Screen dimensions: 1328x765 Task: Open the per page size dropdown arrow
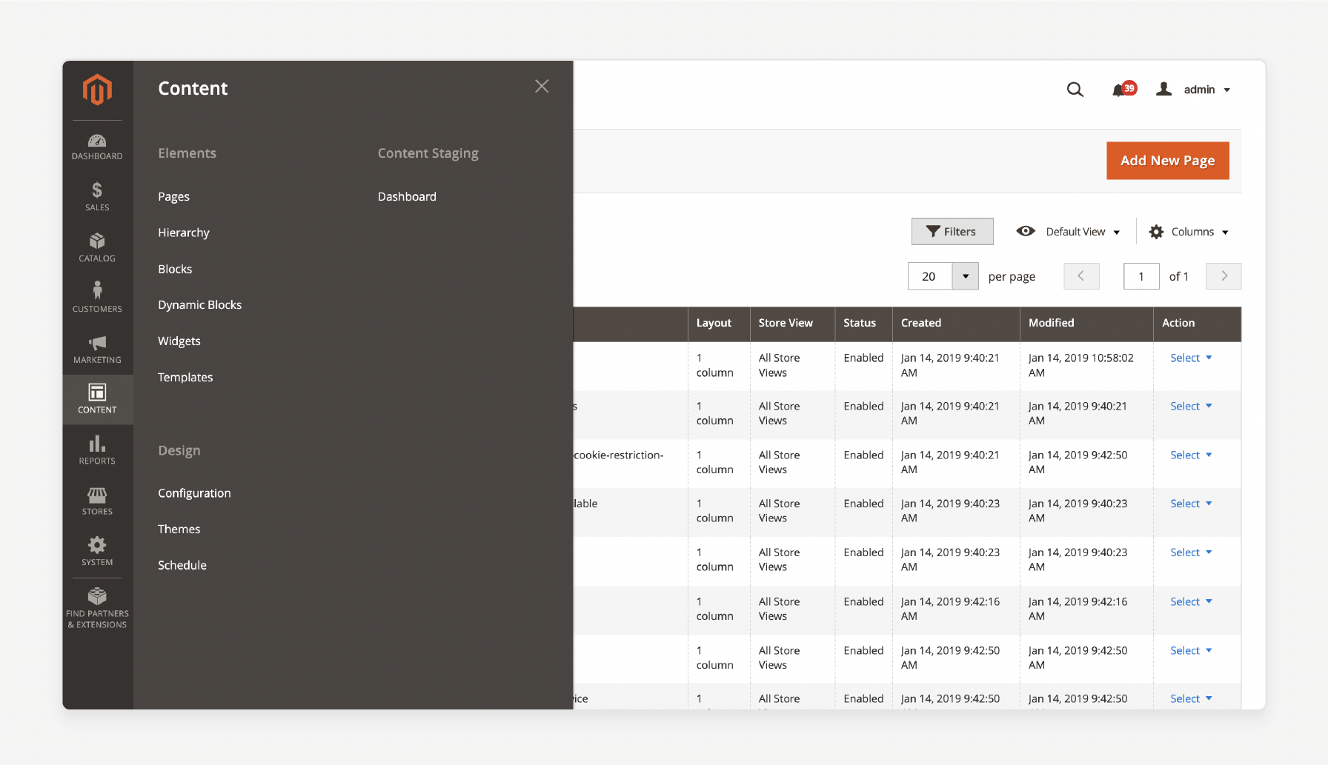coord(965,276)
